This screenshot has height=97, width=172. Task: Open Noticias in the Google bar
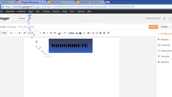(x=56, y=11)
